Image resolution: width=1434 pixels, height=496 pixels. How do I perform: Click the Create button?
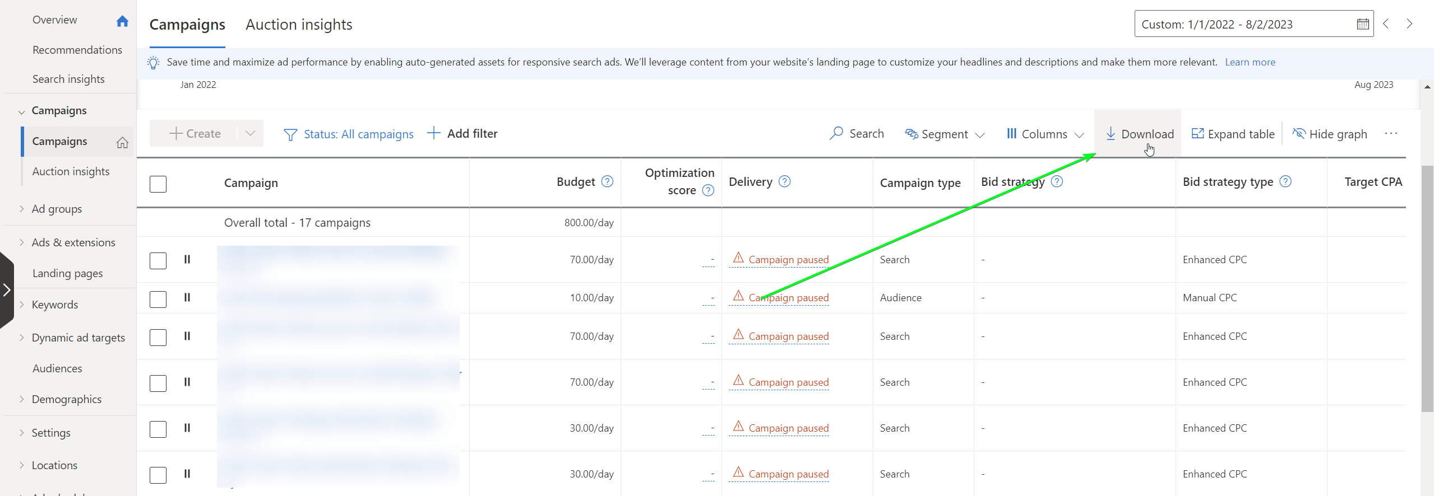[x=195, y=133]
